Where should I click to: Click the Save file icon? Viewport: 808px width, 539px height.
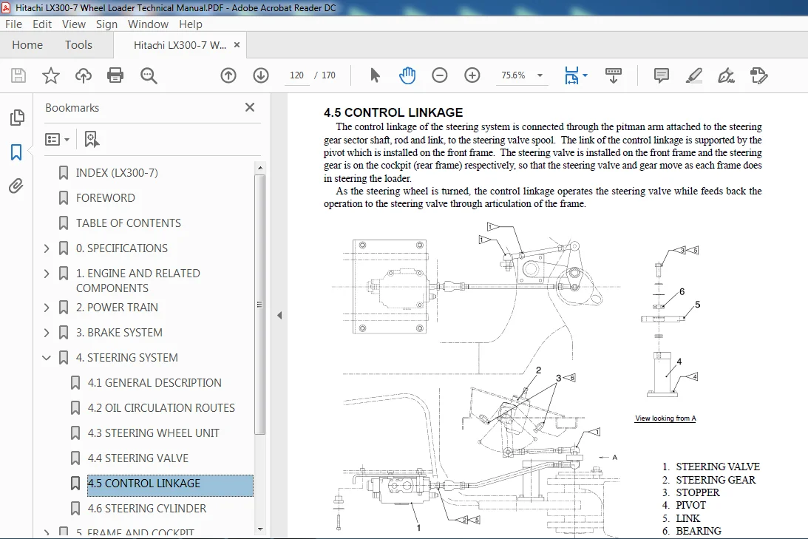click(x=18, y=75)
